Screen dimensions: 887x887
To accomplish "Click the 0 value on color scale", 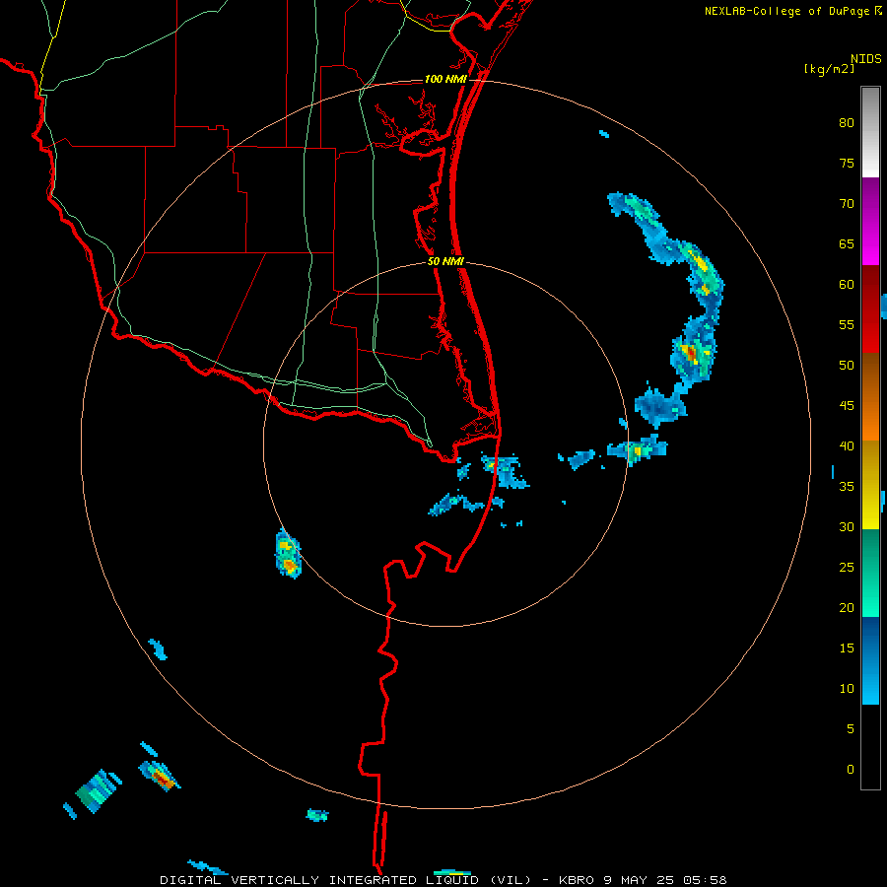I will click(x=851, y=770).
